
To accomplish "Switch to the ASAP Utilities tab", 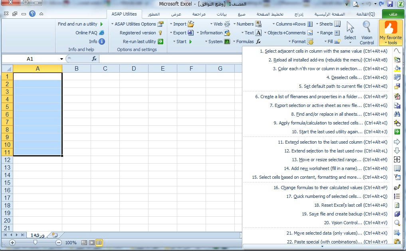I will point(124,14).
